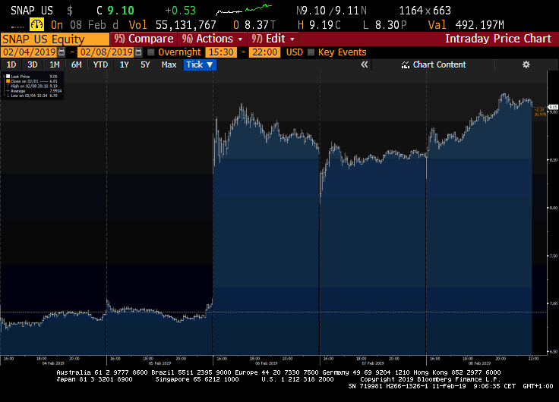Screen dimensions: 559x402
Task: Click the +0.53 change value
Action: [x=181, y=11]
